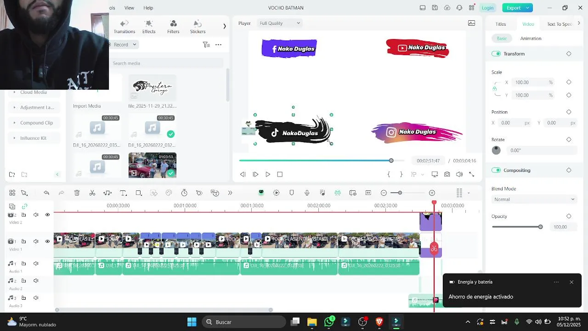Delete selected clip with trash icon
Image resolution: width=588 pixels, height=331 pixels.
click(x=77, y=193)
